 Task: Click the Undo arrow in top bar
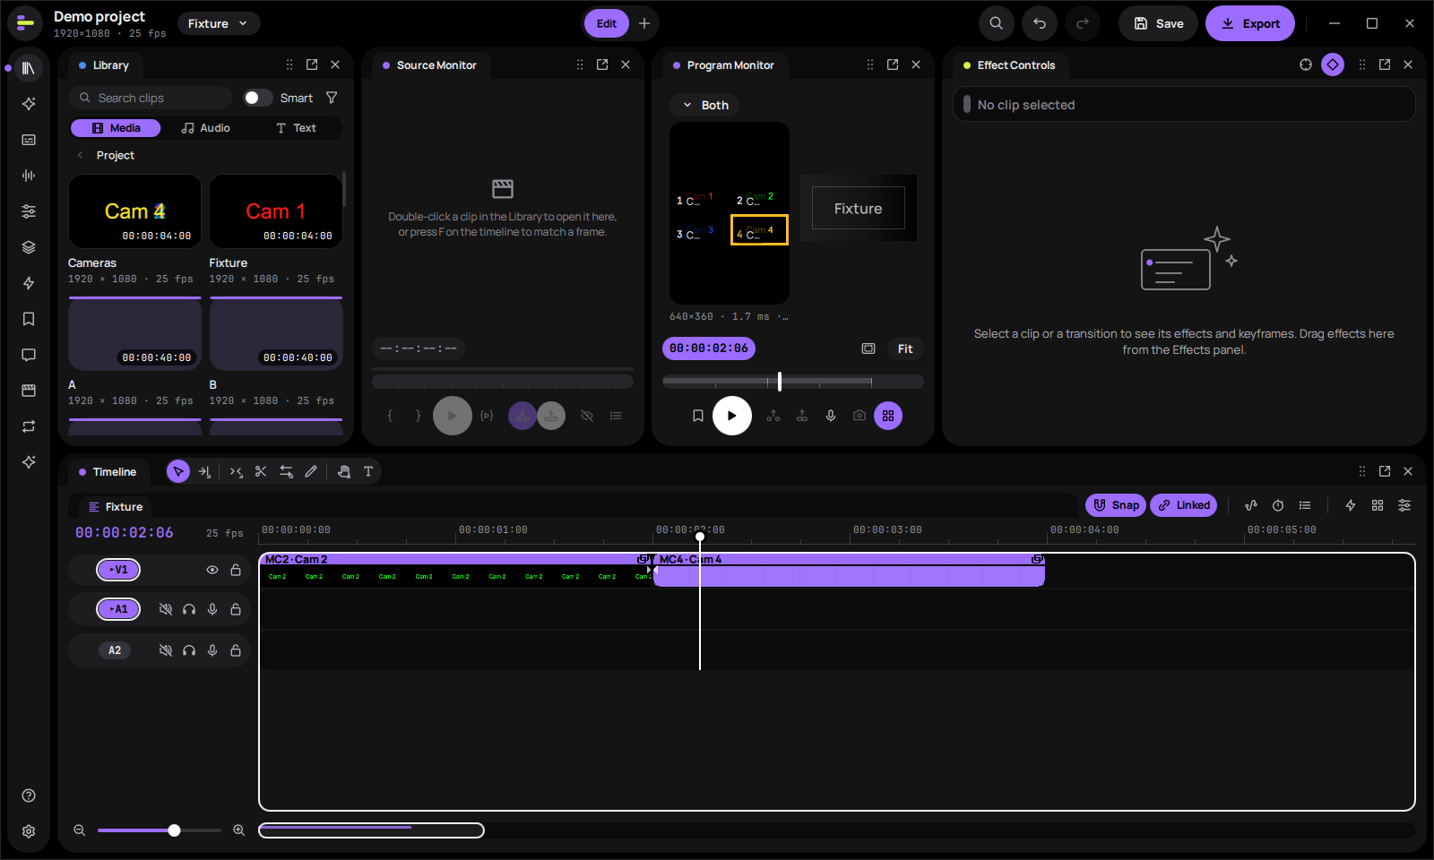1040,23
